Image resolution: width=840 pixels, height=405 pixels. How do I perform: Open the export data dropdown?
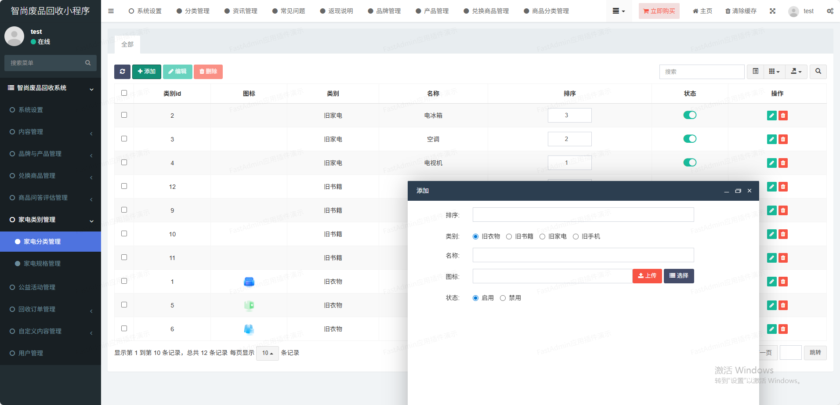[x=796, y=72]
